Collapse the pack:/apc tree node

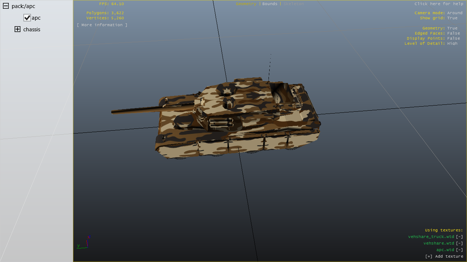pyautogui.click(x=6, y=6)
